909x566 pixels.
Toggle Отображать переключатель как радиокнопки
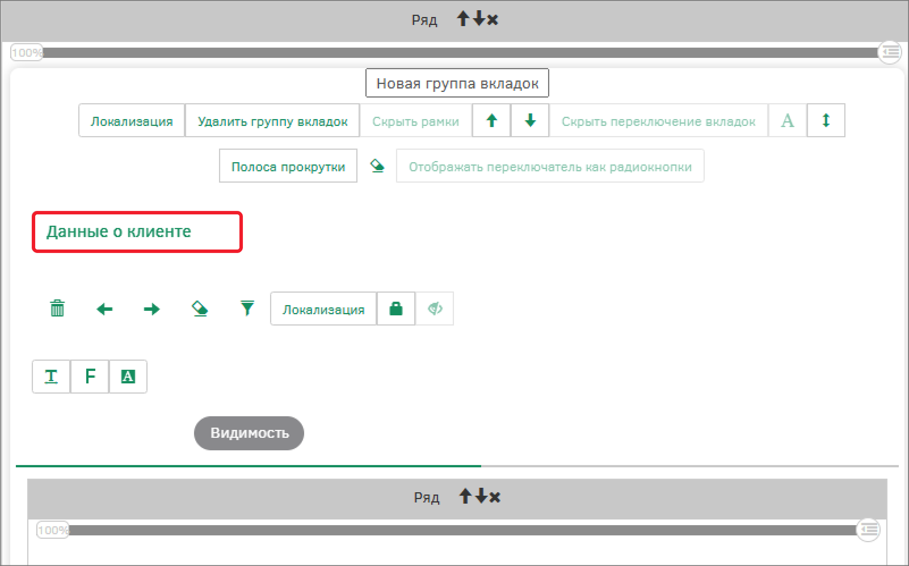coord(550,166)
